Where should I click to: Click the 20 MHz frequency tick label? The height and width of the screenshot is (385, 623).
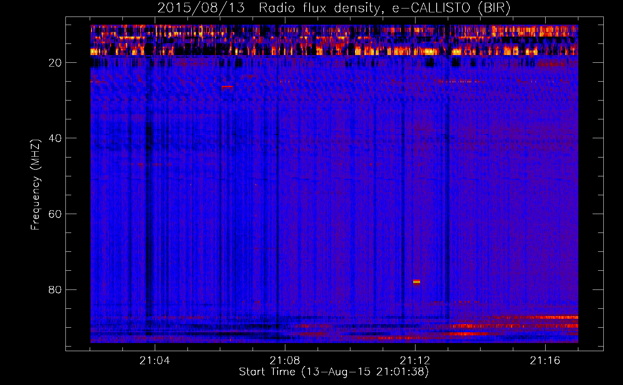coord(55,63)
